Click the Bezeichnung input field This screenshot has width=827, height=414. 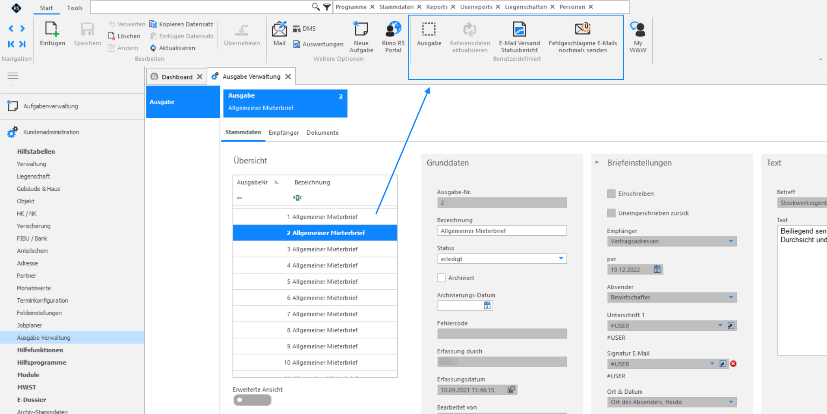pos(502,231)
